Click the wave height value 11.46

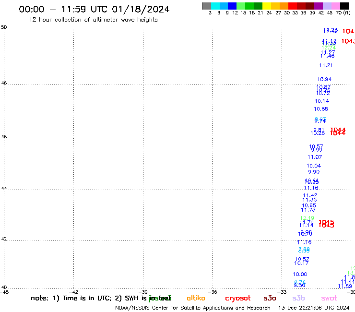[x=327, y=56]
